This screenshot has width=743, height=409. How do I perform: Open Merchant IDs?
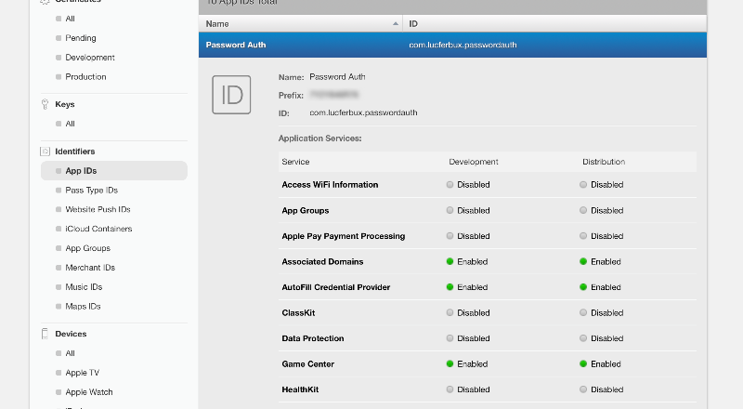[90, 268]
